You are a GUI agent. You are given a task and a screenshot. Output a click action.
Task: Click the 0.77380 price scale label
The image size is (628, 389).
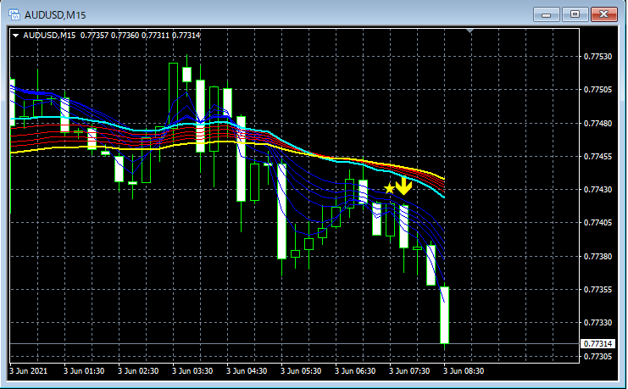click(597, 256)
